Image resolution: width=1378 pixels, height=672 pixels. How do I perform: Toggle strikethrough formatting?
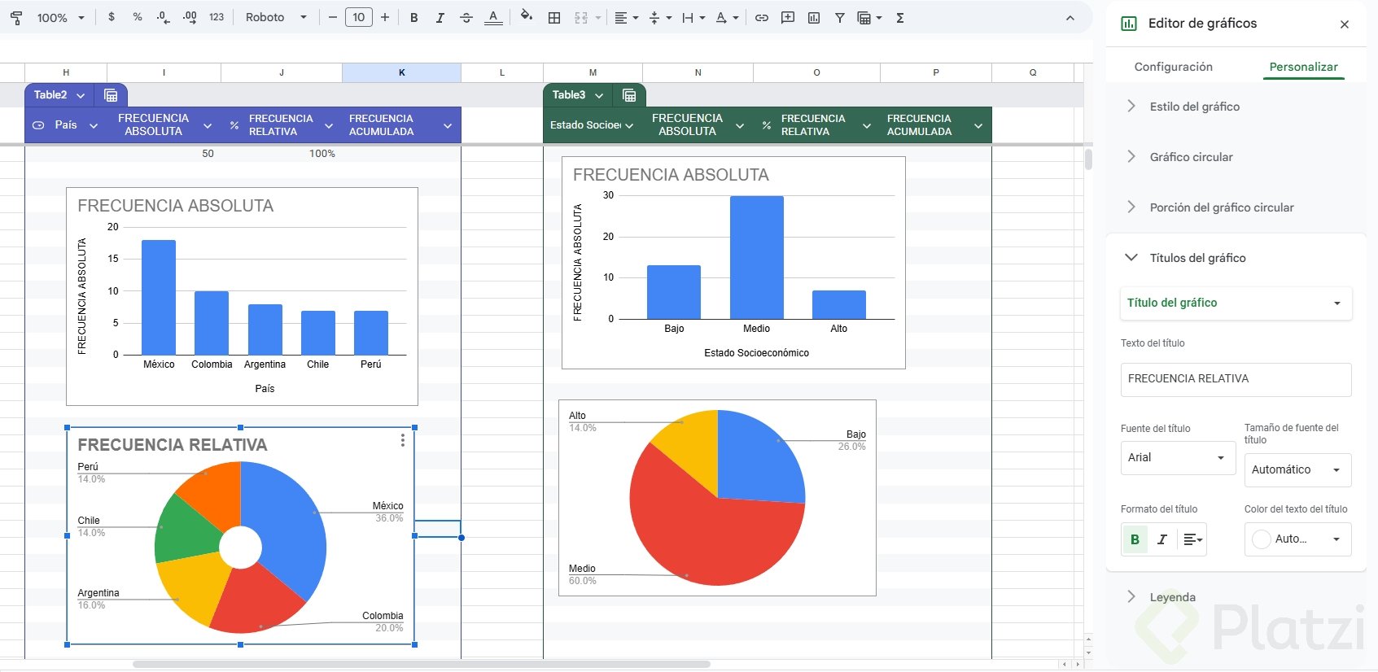click(x=466, y=17)
